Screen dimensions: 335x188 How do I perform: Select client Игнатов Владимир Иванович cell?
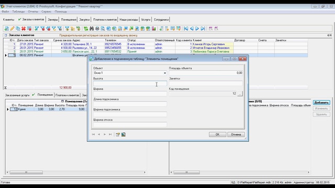(x=213, y=48)
